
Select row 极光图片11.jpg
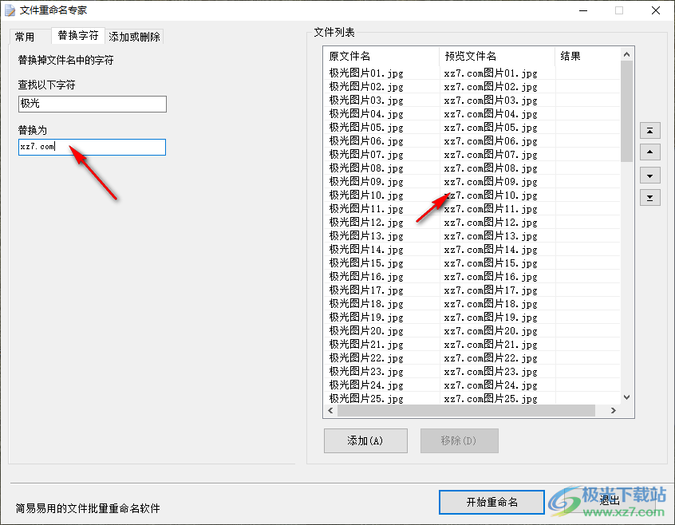472,209
